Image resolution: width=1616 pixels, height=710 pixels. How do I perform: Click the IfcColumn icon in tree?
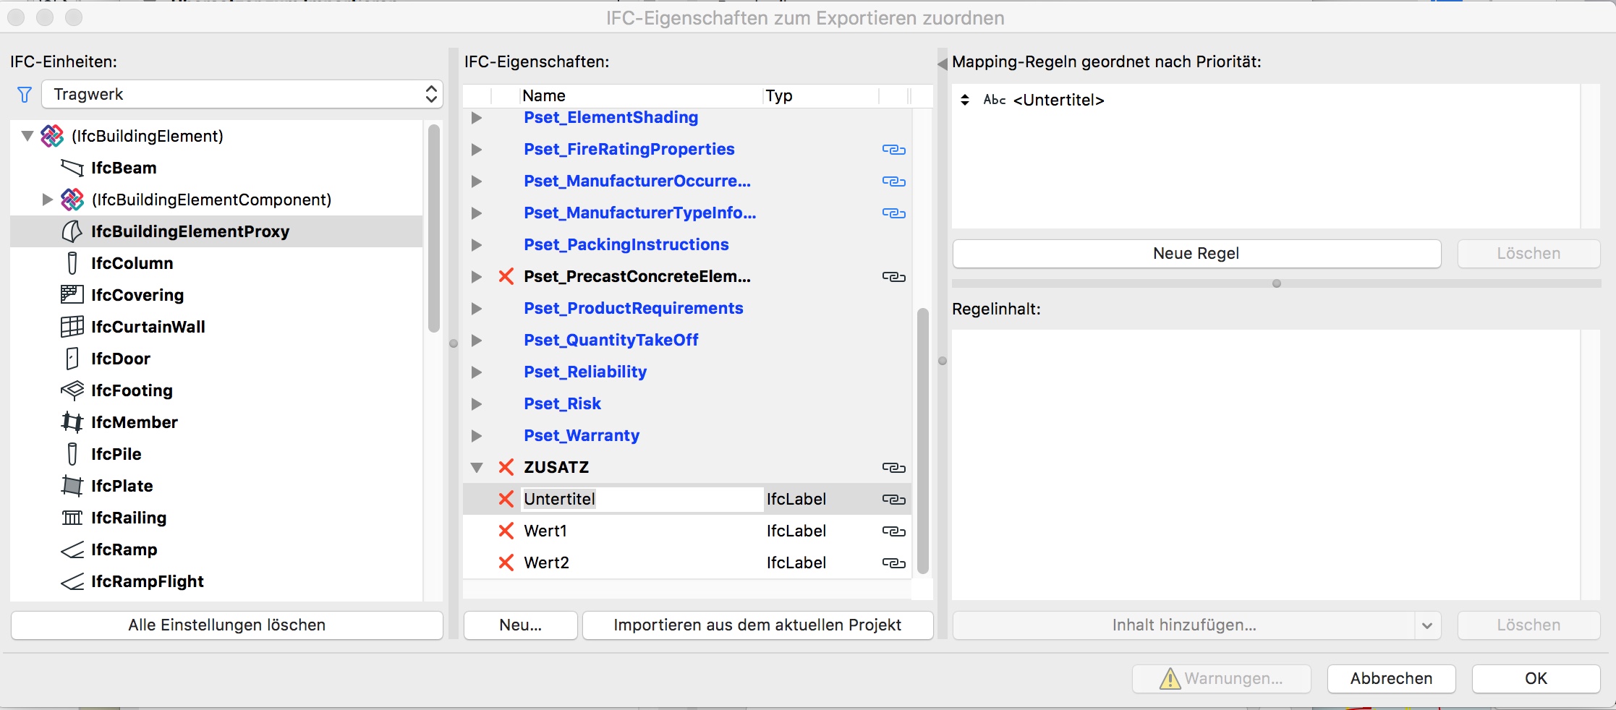coord(72,263)
